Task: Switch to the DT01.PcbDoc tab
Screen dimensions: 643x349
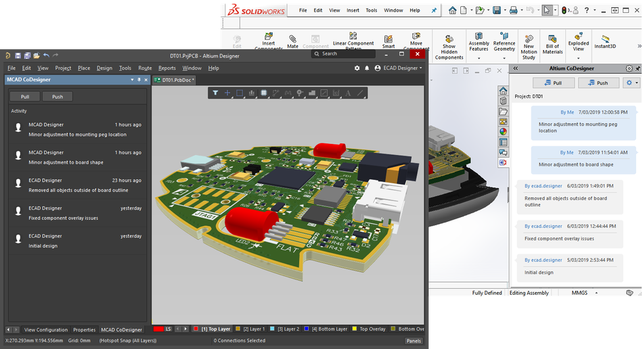Action: pos(175,80)
